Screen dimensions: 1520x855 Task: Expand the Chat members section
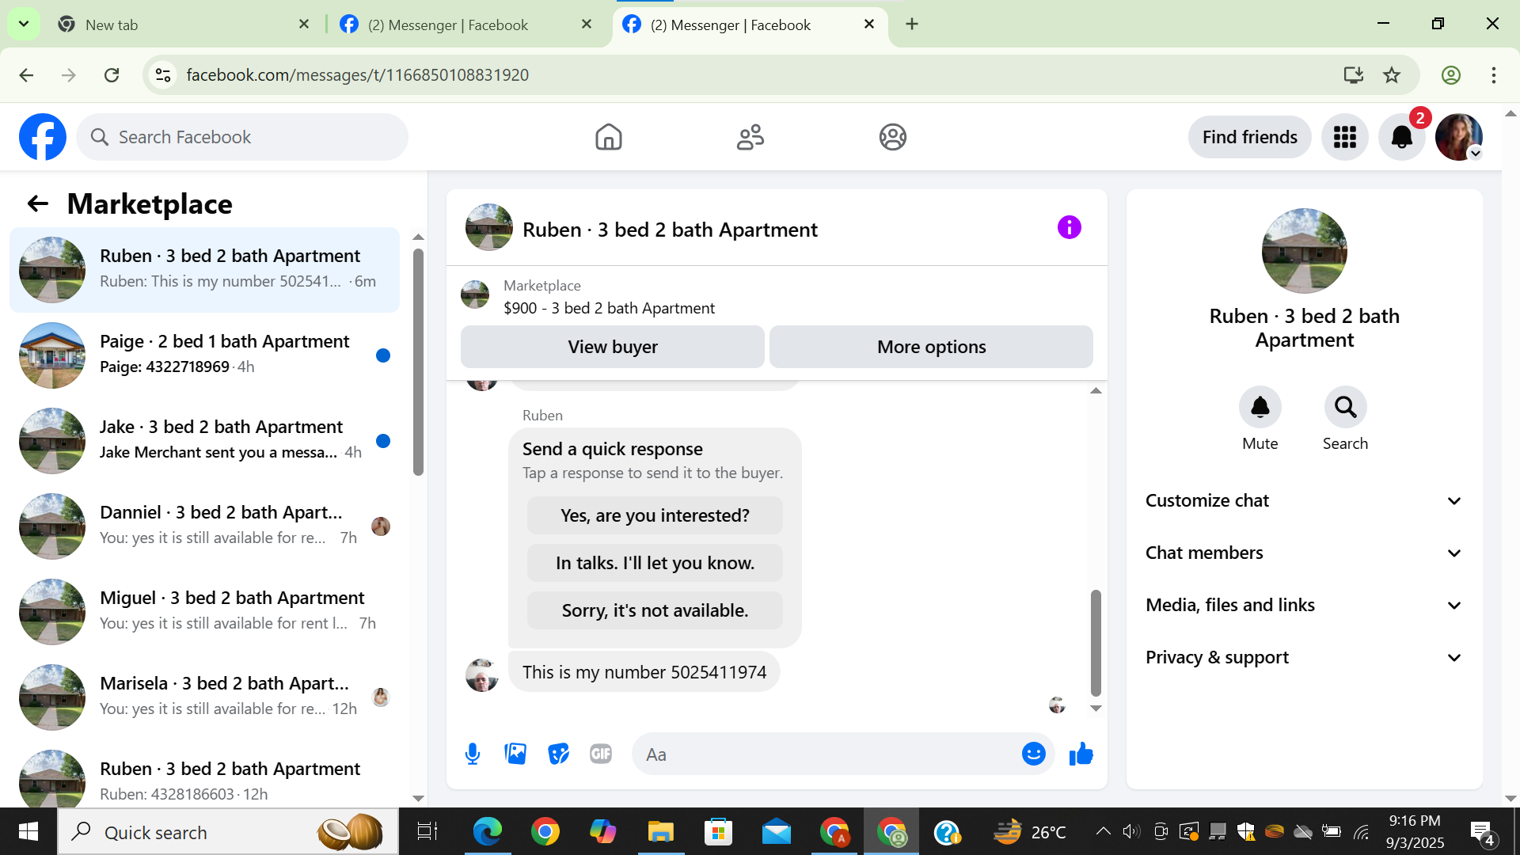1304,553
